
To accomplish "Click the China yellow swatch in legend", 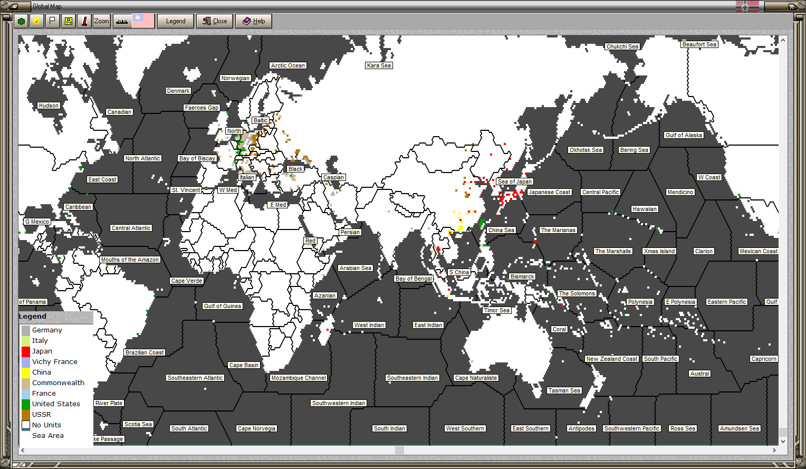I will pyautogui.click(x=26, y=372).
